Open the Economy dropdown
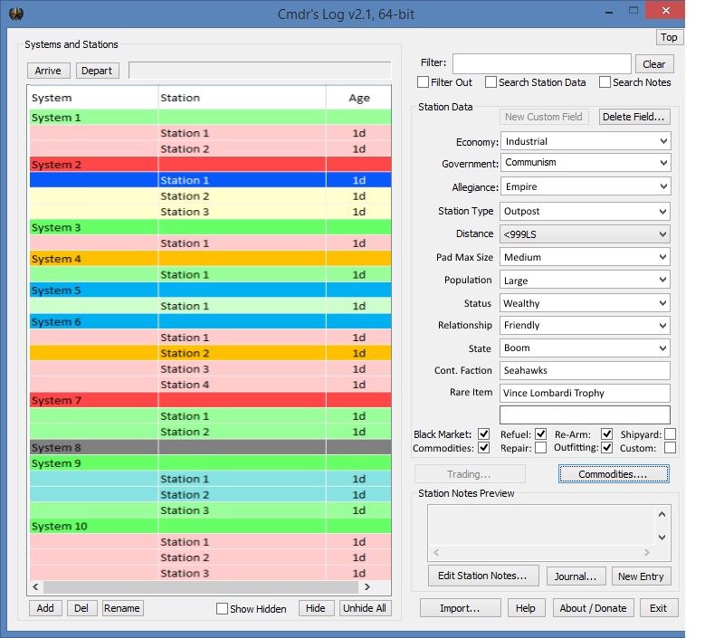Screen dimensions: 724x638 585,141
